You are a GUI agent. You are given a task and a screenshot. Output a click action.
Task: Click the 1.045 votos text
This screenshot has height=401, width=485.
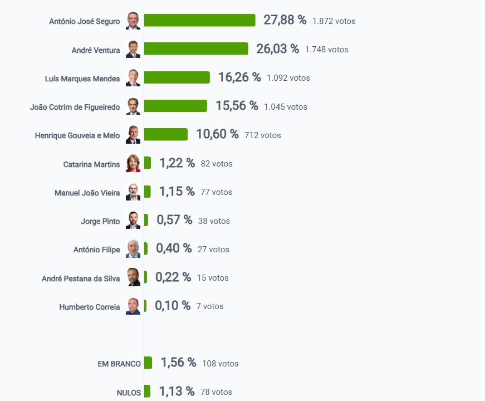[286, 106]
